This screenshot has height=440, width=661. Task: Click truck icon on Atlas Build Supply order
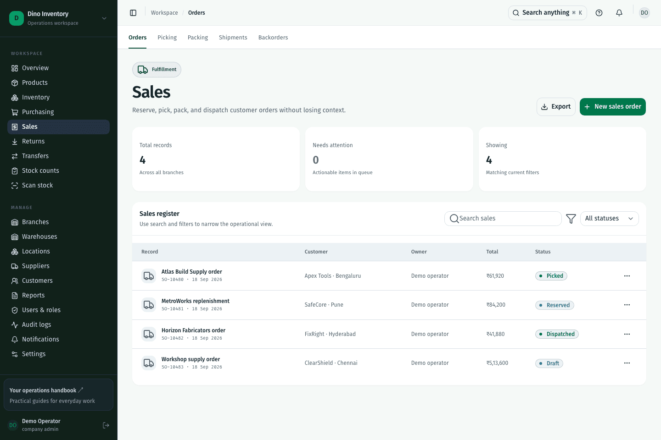coord(149,276)
